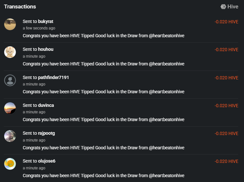Open duvinca's sunset avatar

click(10, 108)
